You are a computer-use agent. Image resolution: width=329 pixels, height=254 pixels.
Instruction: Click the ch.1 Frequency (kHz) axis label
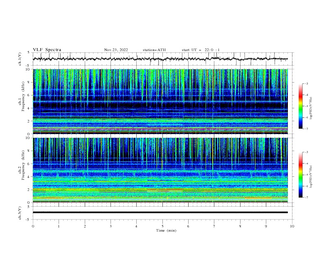tap(22, 96)
